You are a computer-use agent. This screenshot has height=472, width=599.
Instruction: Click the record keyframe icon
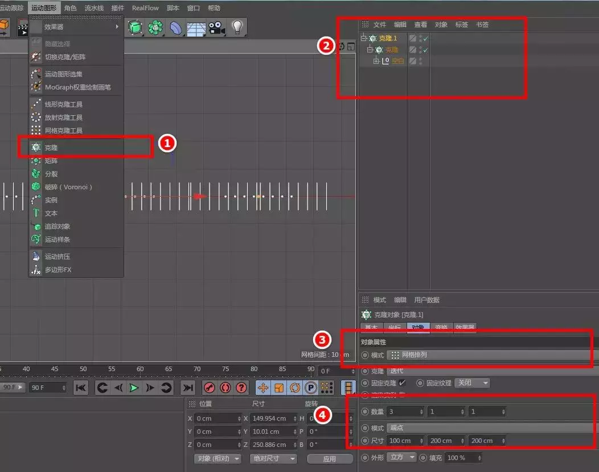209,388
